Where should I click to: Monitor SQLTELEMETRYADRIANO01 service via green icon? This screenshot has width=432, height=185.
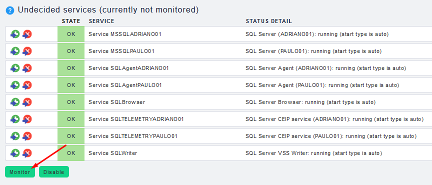[x=15, y=119]
